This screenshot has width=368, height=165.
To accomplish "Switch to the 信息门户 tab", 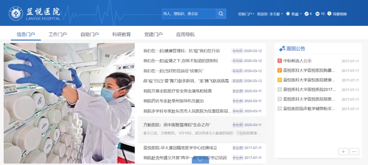I will click(x=26, y=35).
